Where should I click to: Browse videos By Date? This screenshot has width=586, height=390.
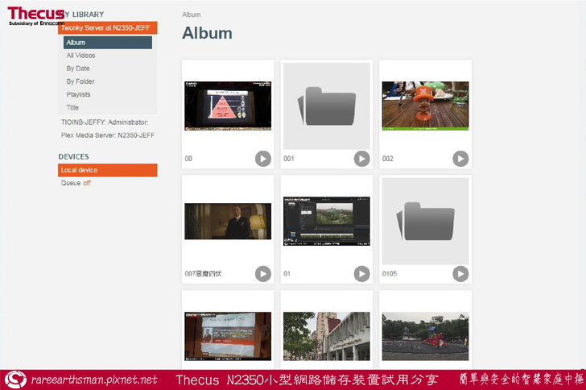[x=78, y=68]
